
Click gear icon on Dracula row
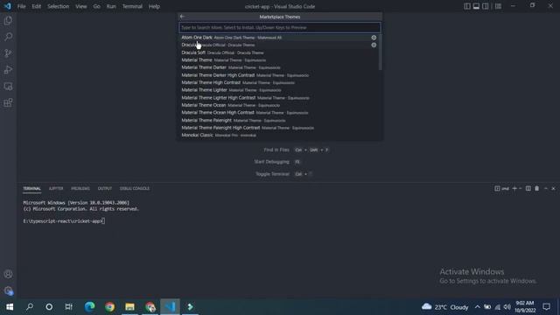pos(374,45)
